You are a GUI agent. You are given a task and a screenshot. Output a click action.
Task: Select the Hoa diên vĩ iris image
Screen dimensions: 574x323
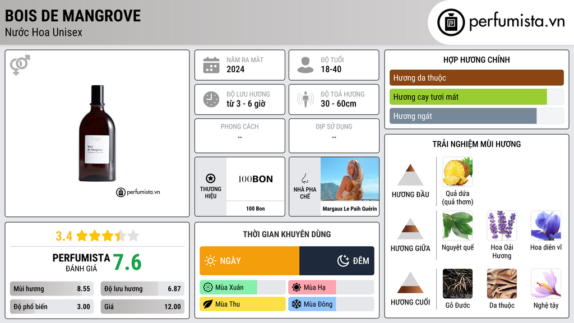[x=546, y=225]
